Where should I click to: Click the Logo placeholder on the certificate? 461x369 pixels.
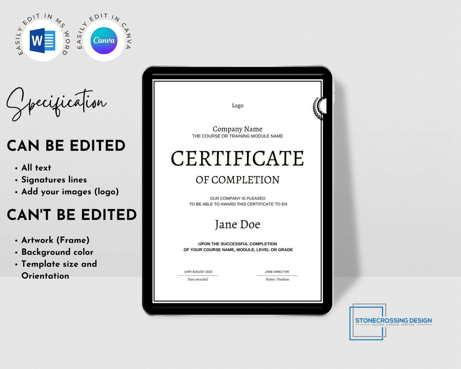pyautogui.click(x=237, y=105)
